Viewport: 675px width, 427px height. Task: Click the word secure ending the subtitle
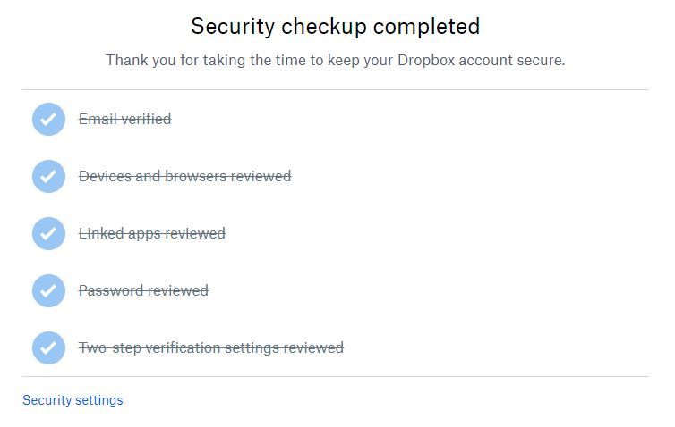(x=541, y=60)
